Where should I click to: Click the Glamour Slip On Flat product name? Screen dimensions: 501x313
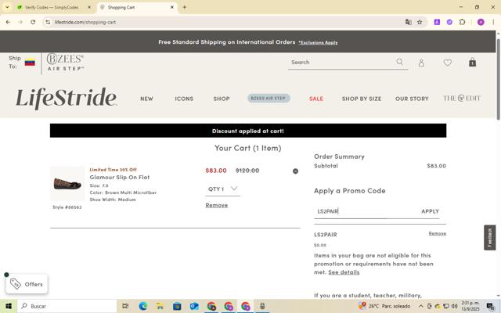120,178
